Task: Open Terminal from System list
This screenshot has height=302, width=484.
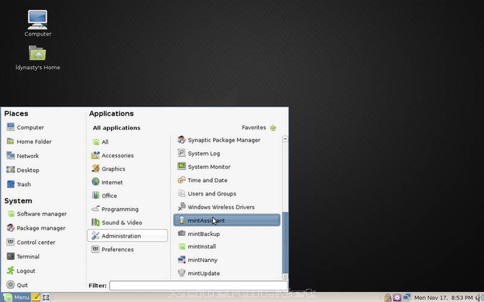Action: pos(23,256)
